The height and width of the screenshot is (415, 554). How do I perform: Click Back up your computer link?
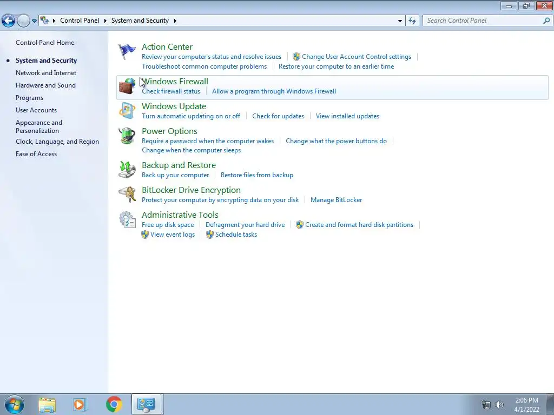175,175
